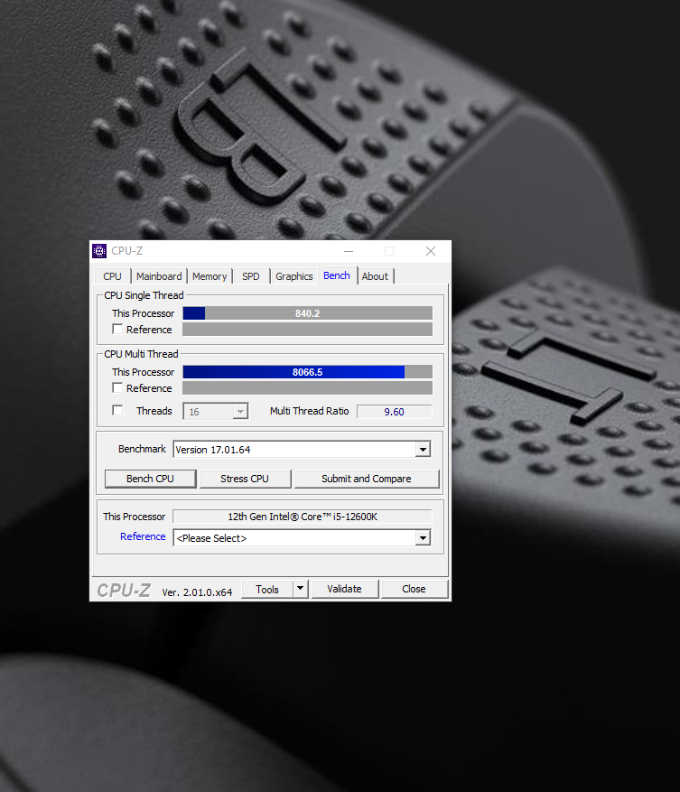Select the Bench tab

click(337, 275)
